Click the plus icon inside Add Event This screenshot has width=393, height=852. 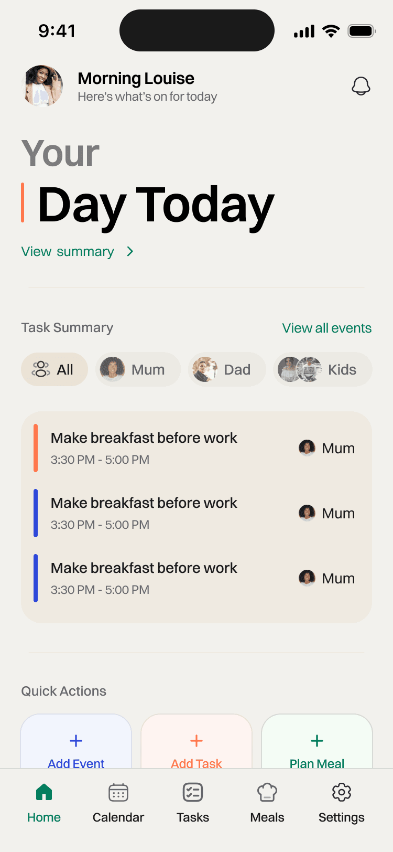[75, 741]
